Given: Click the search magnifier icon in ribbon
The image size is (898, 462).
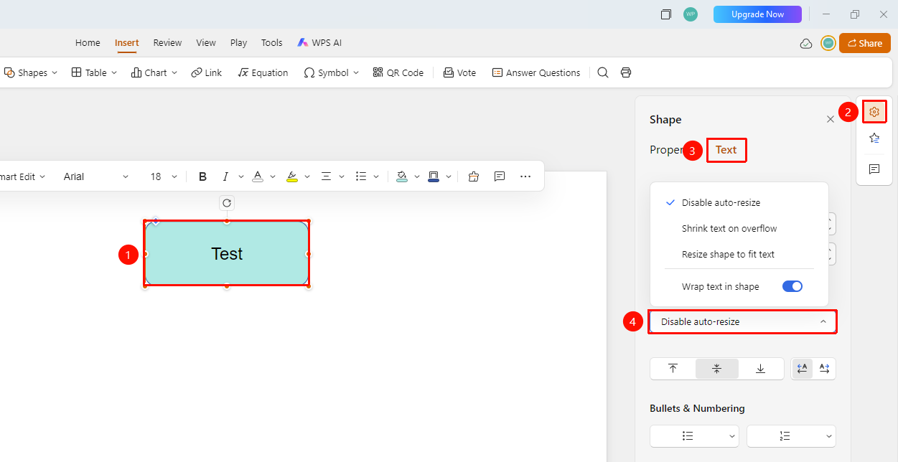Looking at the screenshot, I should (603, 72).
